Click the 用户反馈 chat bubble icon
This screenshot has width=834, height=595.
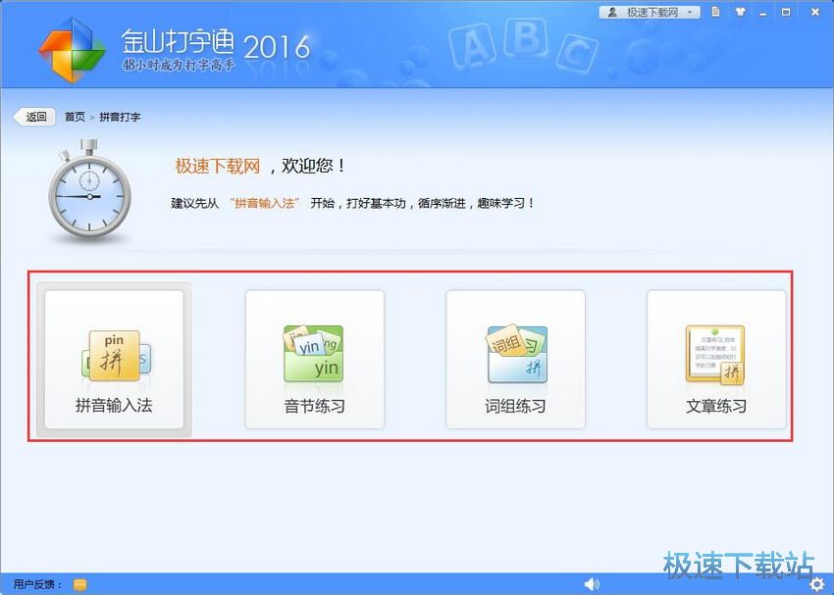point(79,585)
